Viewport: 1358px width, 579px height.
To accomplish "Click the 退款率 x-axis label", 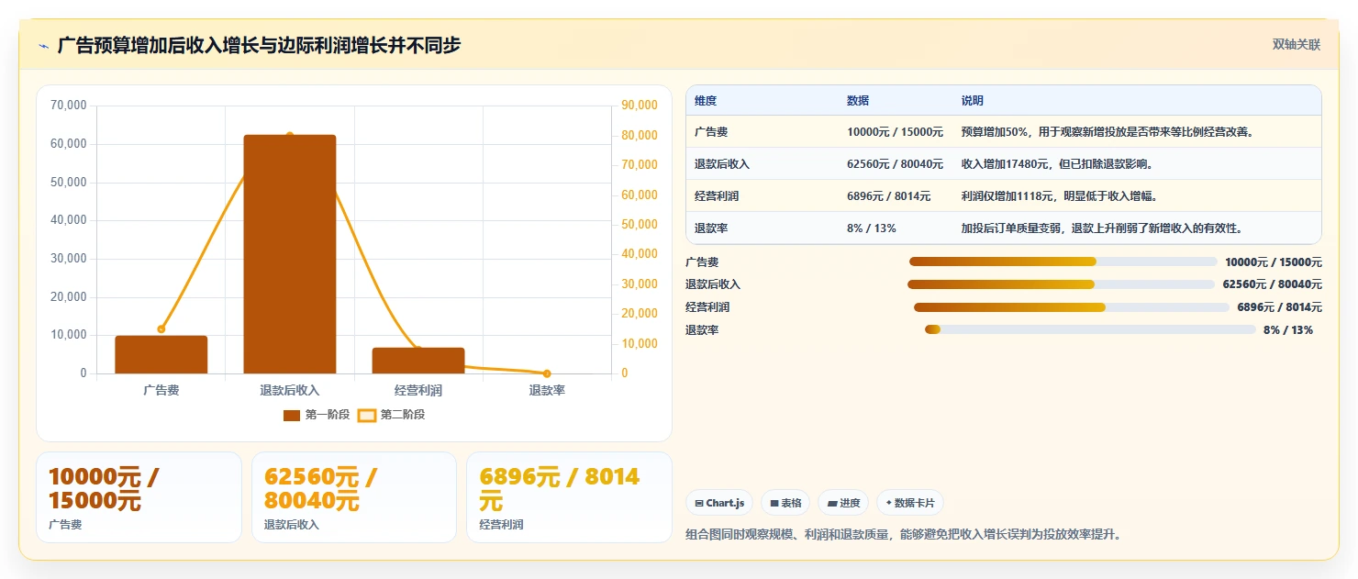I will (x=547, y=391).
